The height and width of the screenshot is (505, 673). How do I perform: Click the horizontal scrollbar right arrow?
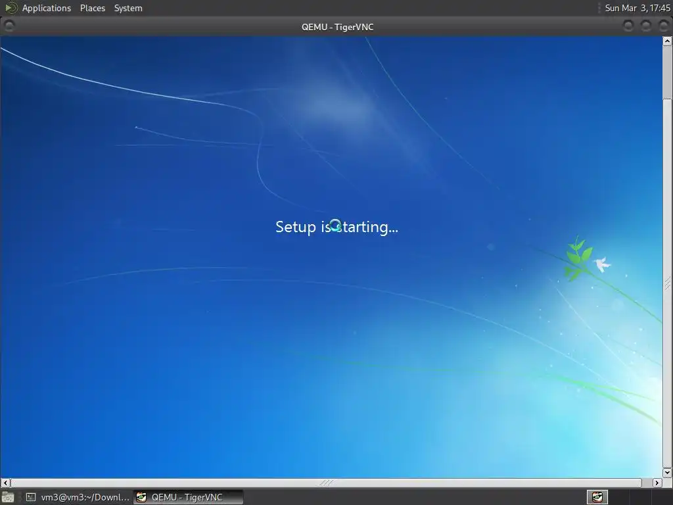tap(657, 483)
